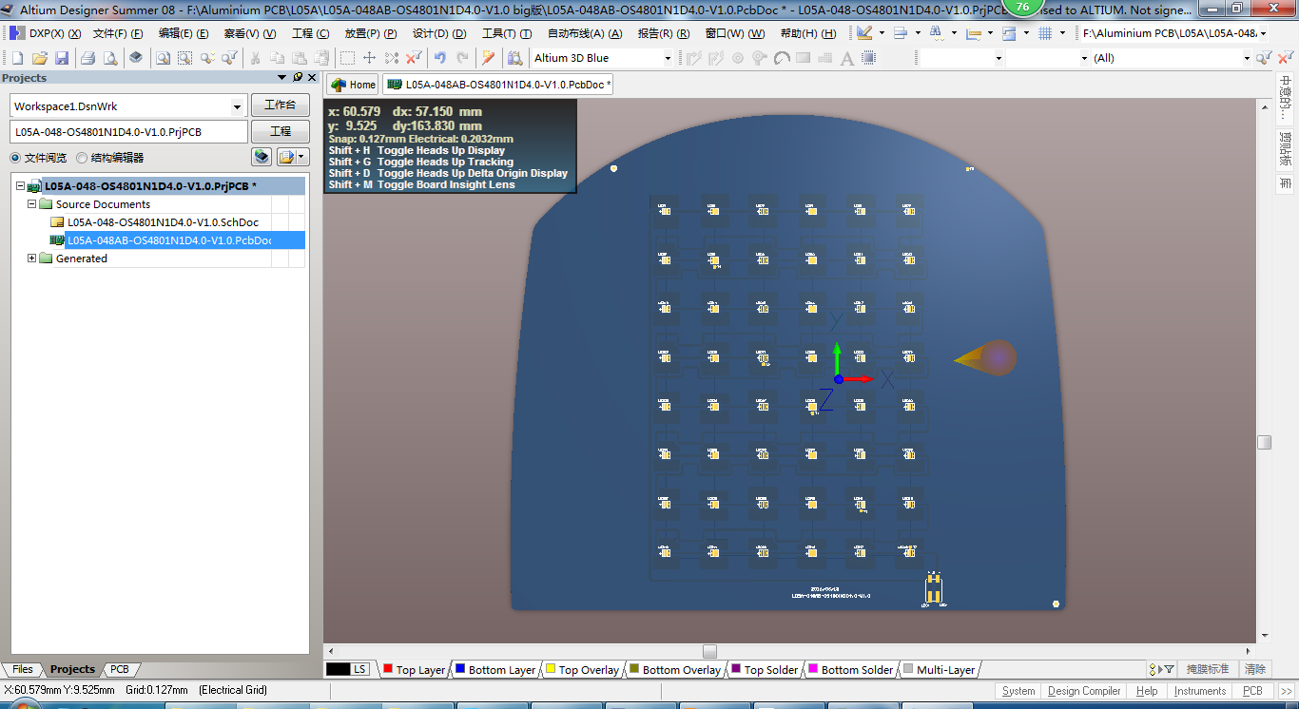1299x709 pixels.
Task: Click the Clear filter icon with red X
Action: (414, 58)
